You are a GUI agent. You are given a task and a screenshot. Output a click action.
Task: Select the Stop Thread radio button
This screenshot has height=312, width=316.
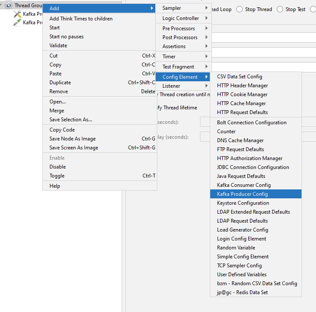(x=239, y=9)
